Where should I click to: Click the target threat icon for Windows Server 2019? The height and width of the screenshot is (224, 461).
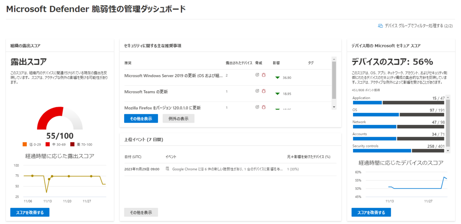click(x=257, y=75)
